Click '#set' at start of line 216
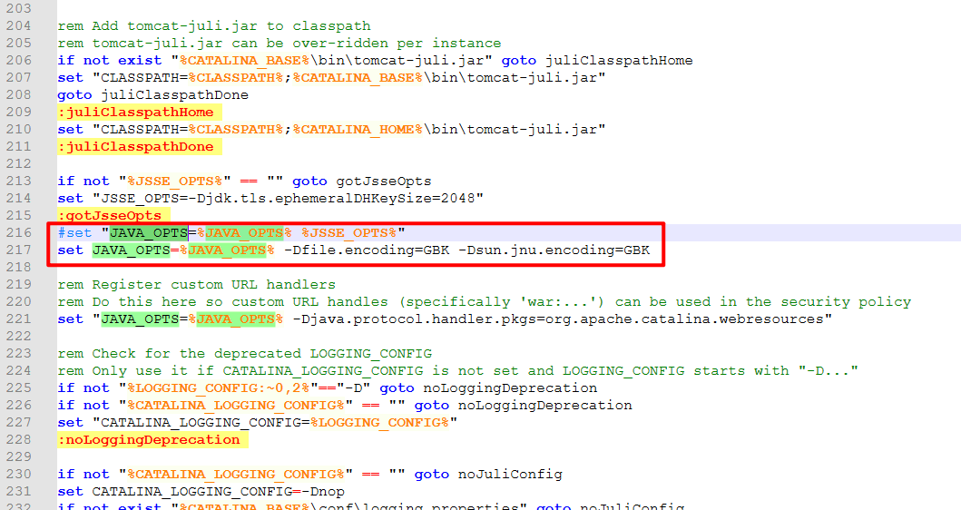The width and height of the screenshot is (961, 510). (74, 233)
